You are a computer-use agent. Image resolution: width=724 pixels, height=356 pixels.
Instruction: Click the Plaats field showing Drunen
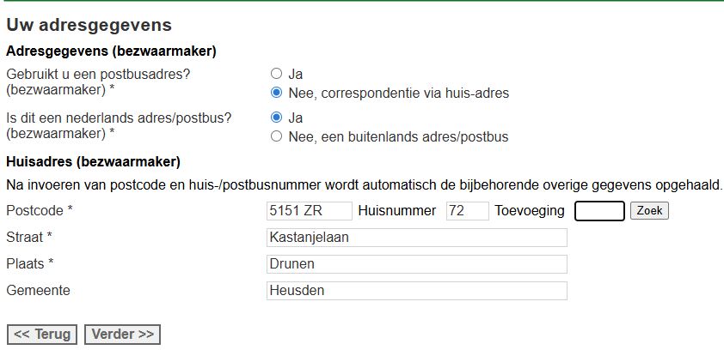(x=417, y=264)
